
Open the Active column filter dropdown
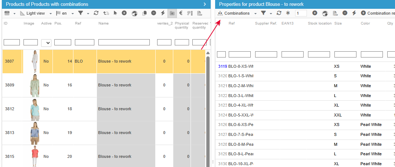tap(46, 43)
